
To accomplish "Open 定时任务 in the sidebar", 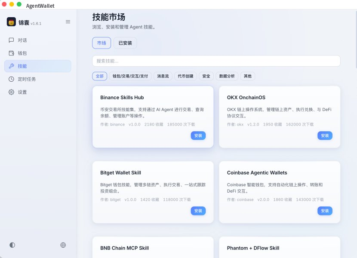I will pos(37,79).
